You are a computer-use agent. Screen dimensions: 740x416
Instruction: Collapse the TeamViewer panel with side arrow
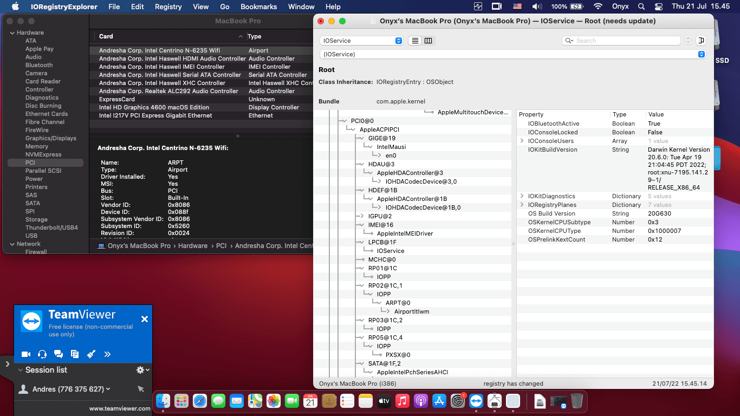coord(7,364)
